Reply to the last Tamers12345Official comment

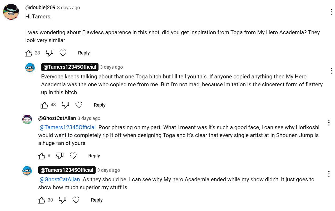[97, 200]
